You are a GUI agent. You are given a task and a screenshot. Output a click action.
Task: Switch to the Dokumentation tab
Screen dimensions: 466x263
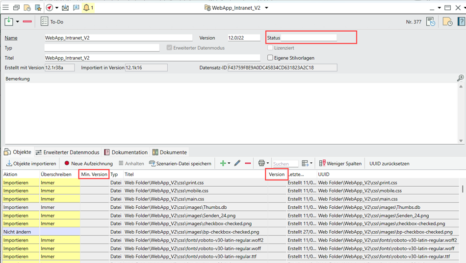[126, 152]
